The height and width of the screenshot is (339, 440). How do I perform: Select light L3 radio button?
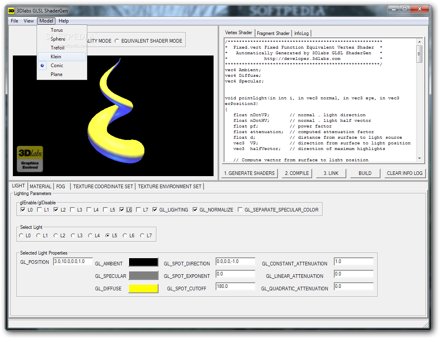(x=73, y=236)
